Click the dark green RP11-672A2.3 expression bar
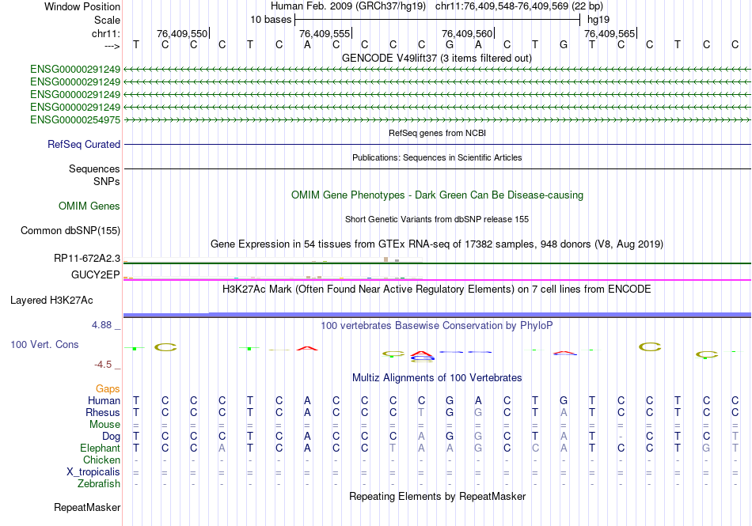 click(x=437, y=263)
